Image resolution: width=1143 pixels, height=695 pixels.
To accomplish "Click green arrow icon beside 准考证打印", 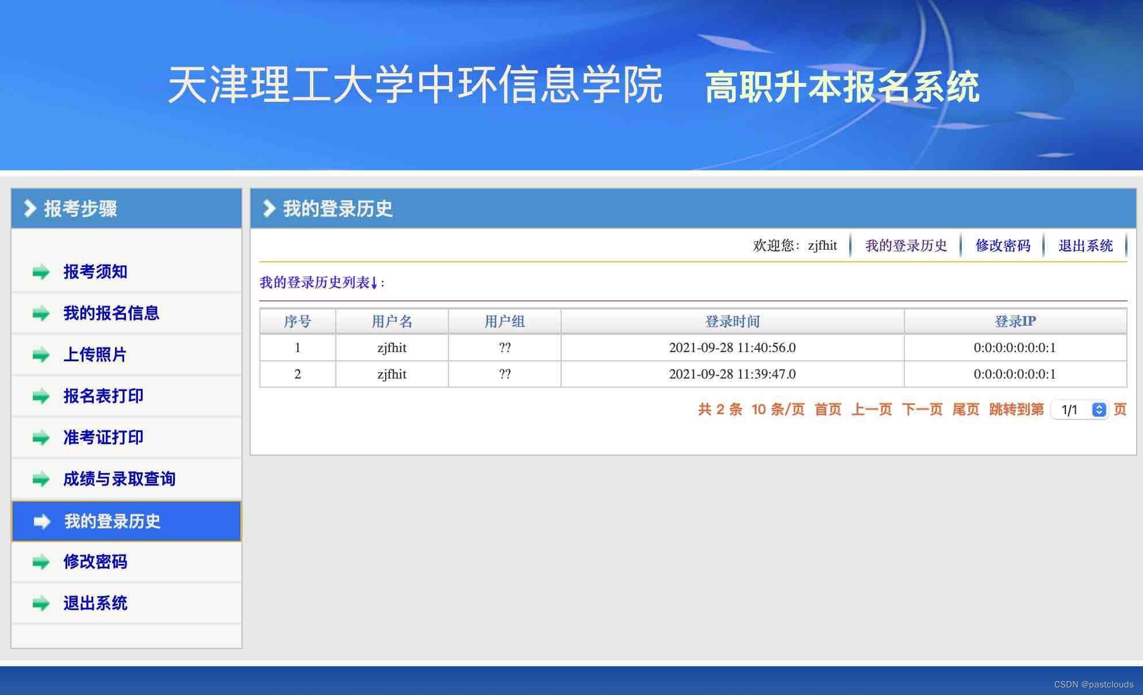I will coord(41,438).
